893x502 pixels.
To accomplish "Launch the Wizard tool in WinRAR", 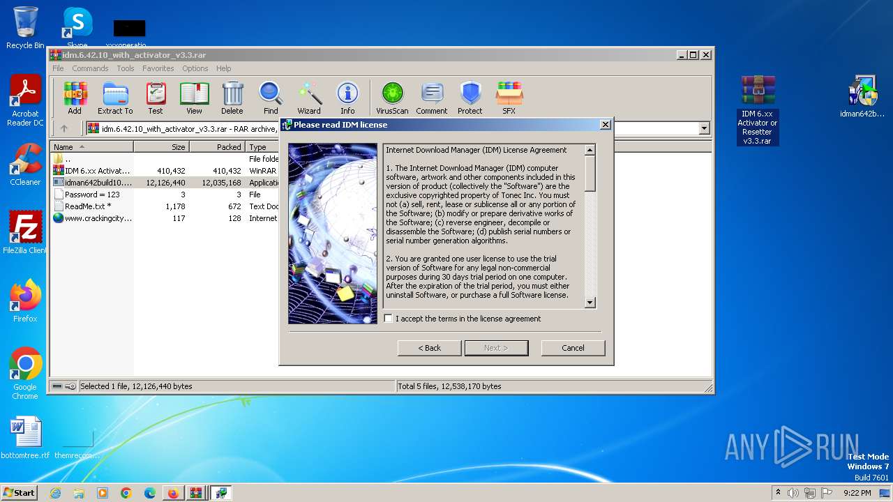I will click(x=309, y=98).
